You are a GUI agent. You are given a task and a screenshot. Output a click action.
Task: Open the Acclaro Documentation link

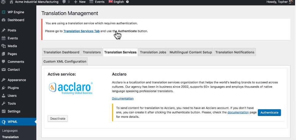coord(123,98)
